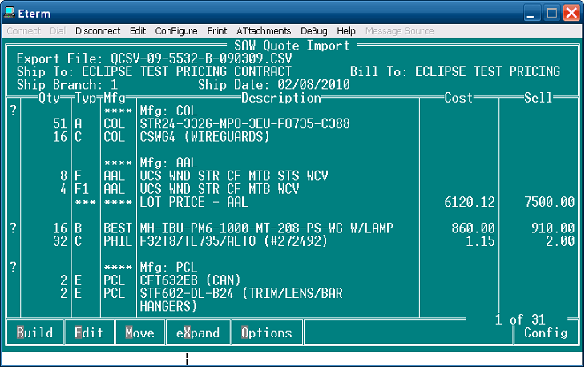Select the CSWG4 (WIREGUARDS) line

pyautogui.click(x=205, y=137)
